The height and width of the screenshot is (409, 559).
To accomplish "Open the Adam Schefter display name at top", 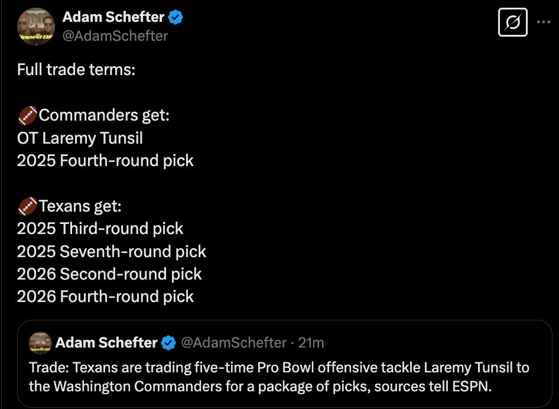I will click(113, 17).
